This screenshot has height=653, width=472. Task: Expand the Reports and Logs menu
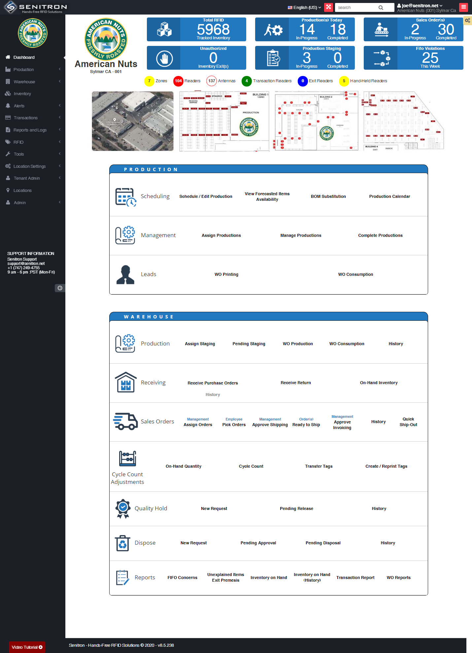(33, 130)
